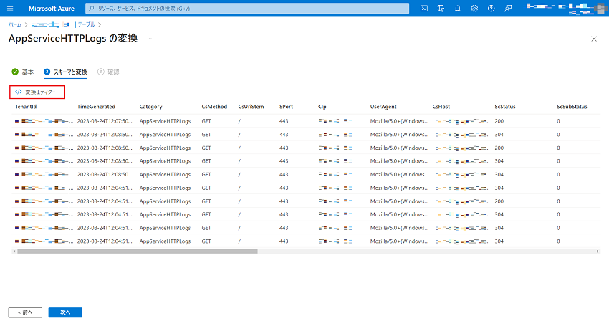
Task: Open the 変換エディター
Action: click(x=37, y=92)
